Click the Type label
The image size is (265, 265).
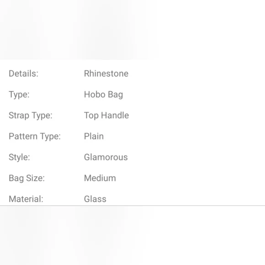coord(19,95)
